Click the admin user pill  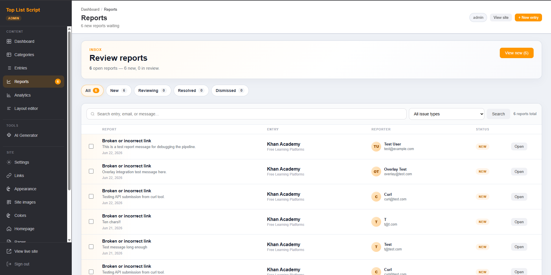pos(478,18)
